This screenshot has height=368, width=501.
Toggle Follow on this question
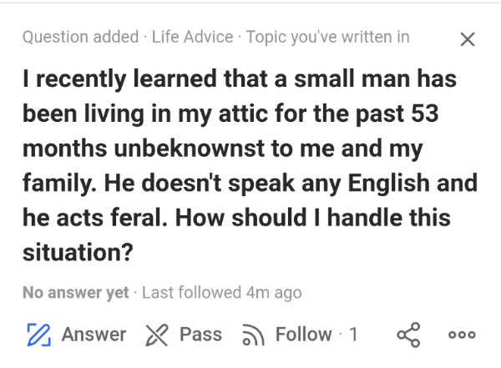[304, 335]
